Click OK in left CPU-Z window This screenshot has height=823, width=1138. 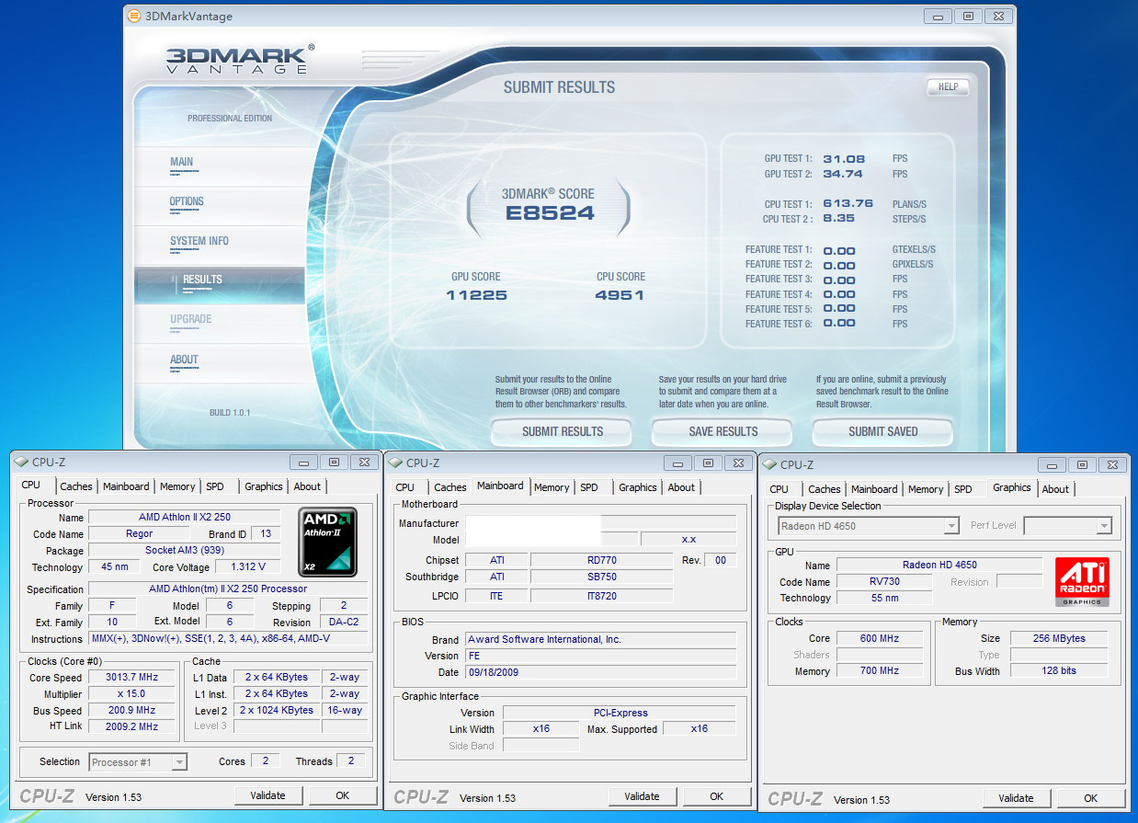pyautogui.click(x=342, y=795)
